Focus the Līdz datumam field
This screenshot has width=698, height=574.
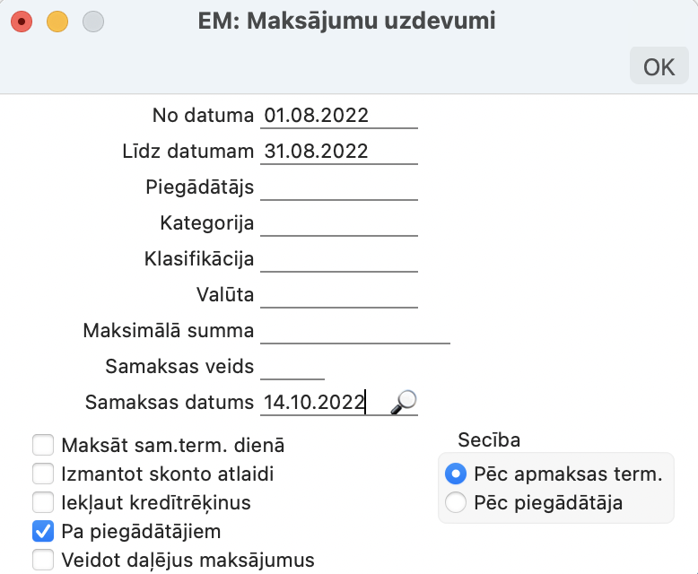pos(339,152)
